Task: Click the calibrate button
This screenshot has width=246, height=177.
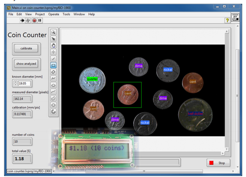Action: pos(26,49)
